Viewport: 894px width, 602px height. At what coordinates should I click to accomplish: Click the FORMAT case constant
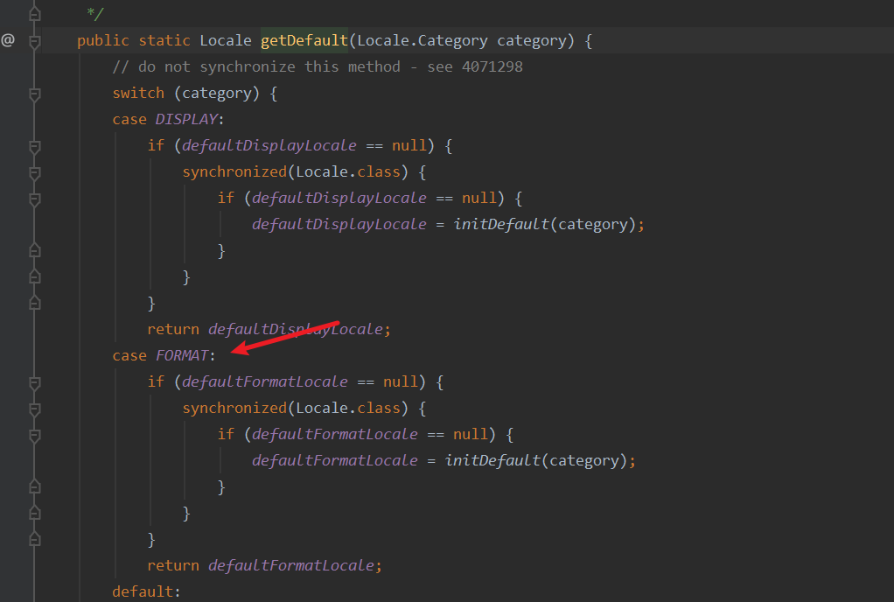point(182,355)
